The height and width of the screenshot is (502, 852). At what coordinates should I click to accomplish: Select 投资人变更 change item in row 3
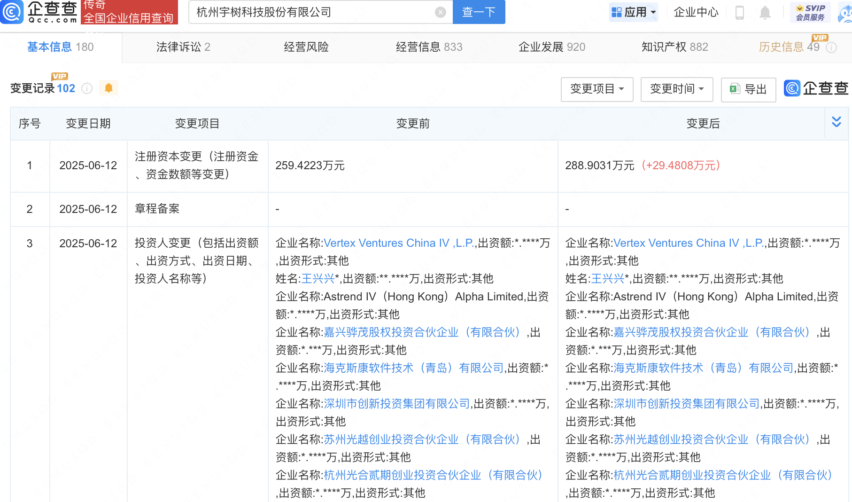click(197, 261)
